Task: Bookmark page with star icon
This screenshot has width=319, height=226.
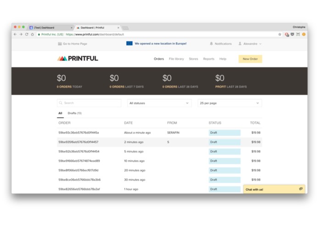Action: click(280, 34)
